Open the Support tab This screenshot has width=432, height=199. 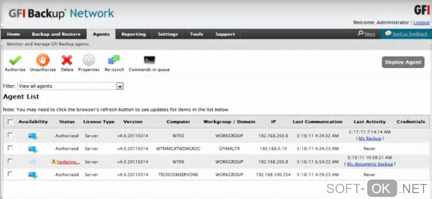click(225, 34)
